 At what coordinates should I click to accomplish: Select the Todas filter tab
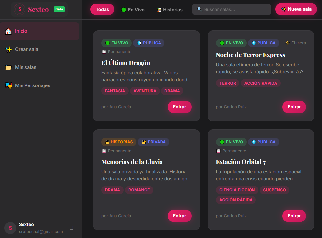coord(102,9)
